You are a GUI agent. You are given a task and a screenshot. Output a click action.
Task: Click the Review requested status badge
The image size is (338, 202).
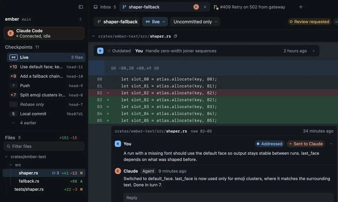(x=309, y=22)
